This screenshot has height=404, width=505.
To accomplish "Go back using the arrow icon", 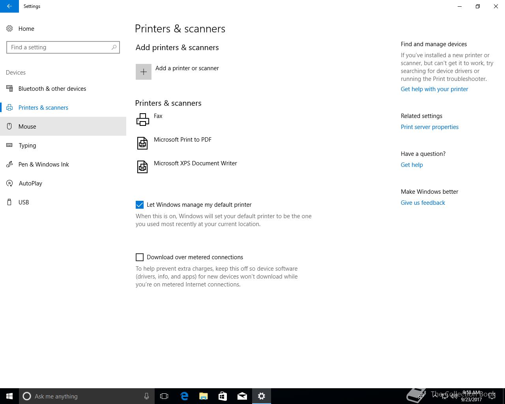I will click(9, 6).
